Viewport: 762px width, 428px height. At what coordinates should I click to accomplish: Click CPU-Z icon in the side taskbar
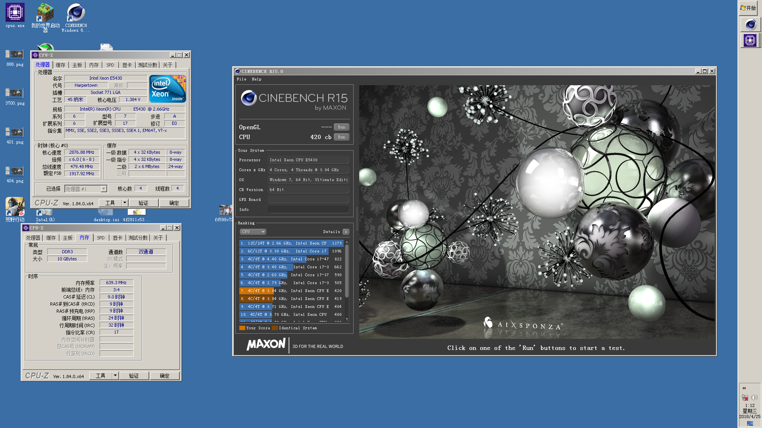pyautogui.click(x=750, y=40)
